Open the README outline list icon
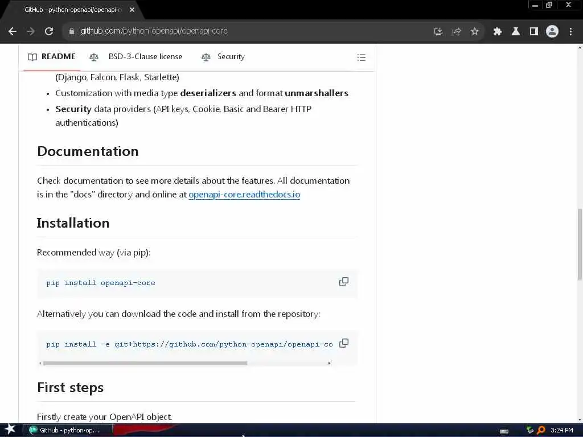Viewport: 583px width, 437px height. (362, 57)
